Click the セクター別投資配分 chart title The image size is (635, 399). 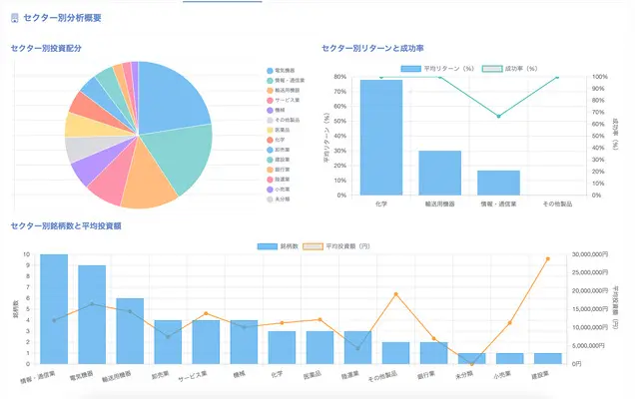coord(46,48)
